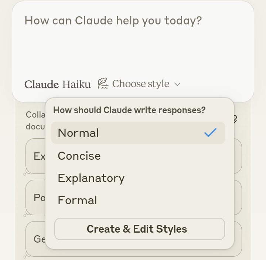266x260 pixels.
Task: Click the Claude wordmark logo
Action: coord(42,84)
